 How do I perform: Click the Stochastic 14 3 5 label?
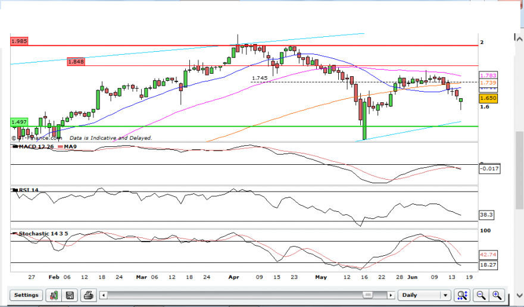[x=43, y=233]
